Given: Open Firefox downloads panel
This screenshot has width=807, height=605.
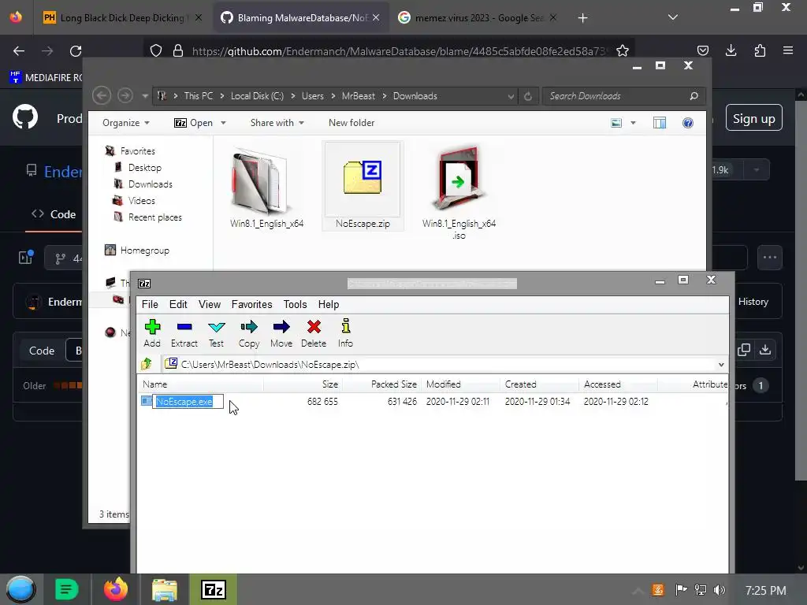Looking at the screenshot, I should tap(731, 50).
